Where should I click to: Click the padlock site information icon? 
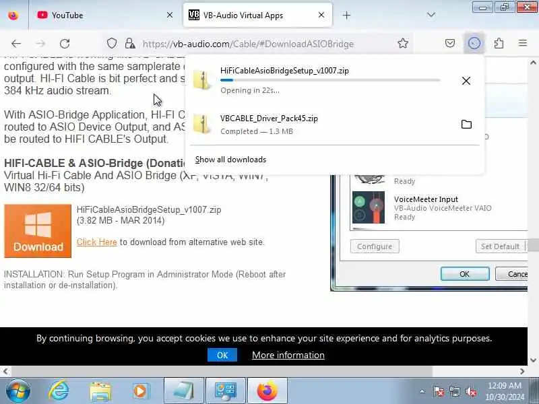click(129, 44)
